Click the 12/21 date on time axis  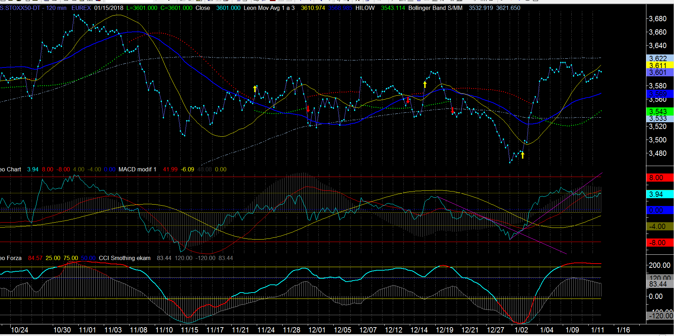pos(470,330)
